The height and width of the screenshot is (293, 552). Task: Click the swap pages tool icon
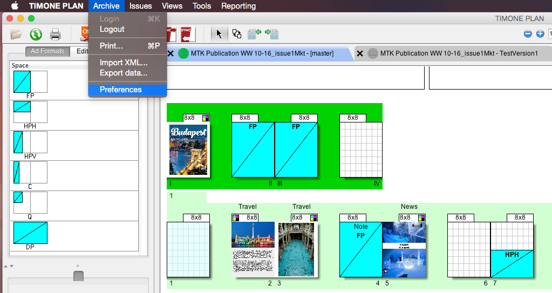point(237,34)
